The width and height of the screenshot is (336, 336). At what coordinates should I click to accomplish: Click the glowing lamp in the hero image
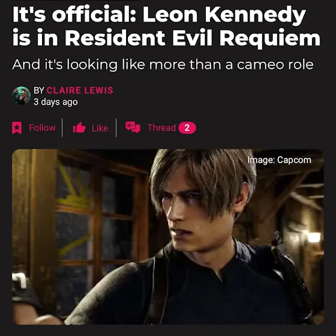tap(314, 237)
